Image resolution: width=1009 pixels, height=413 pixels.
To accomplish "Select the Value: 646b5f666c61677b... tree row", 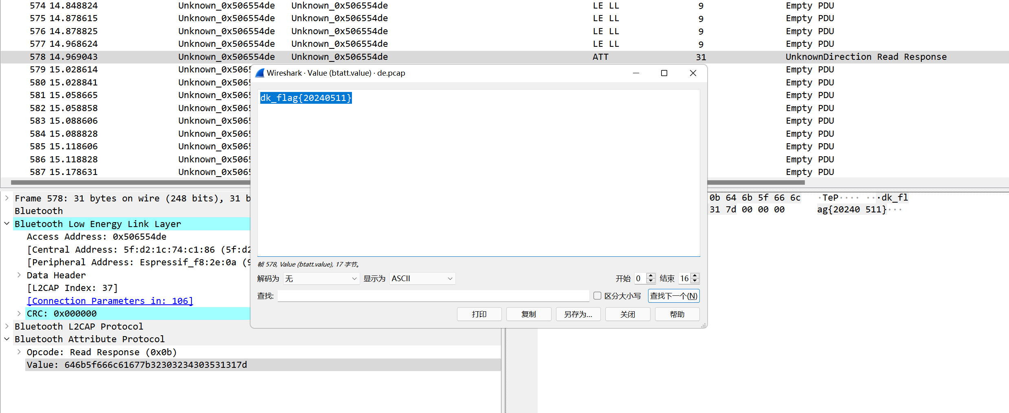I will click(x=263, y=365).
